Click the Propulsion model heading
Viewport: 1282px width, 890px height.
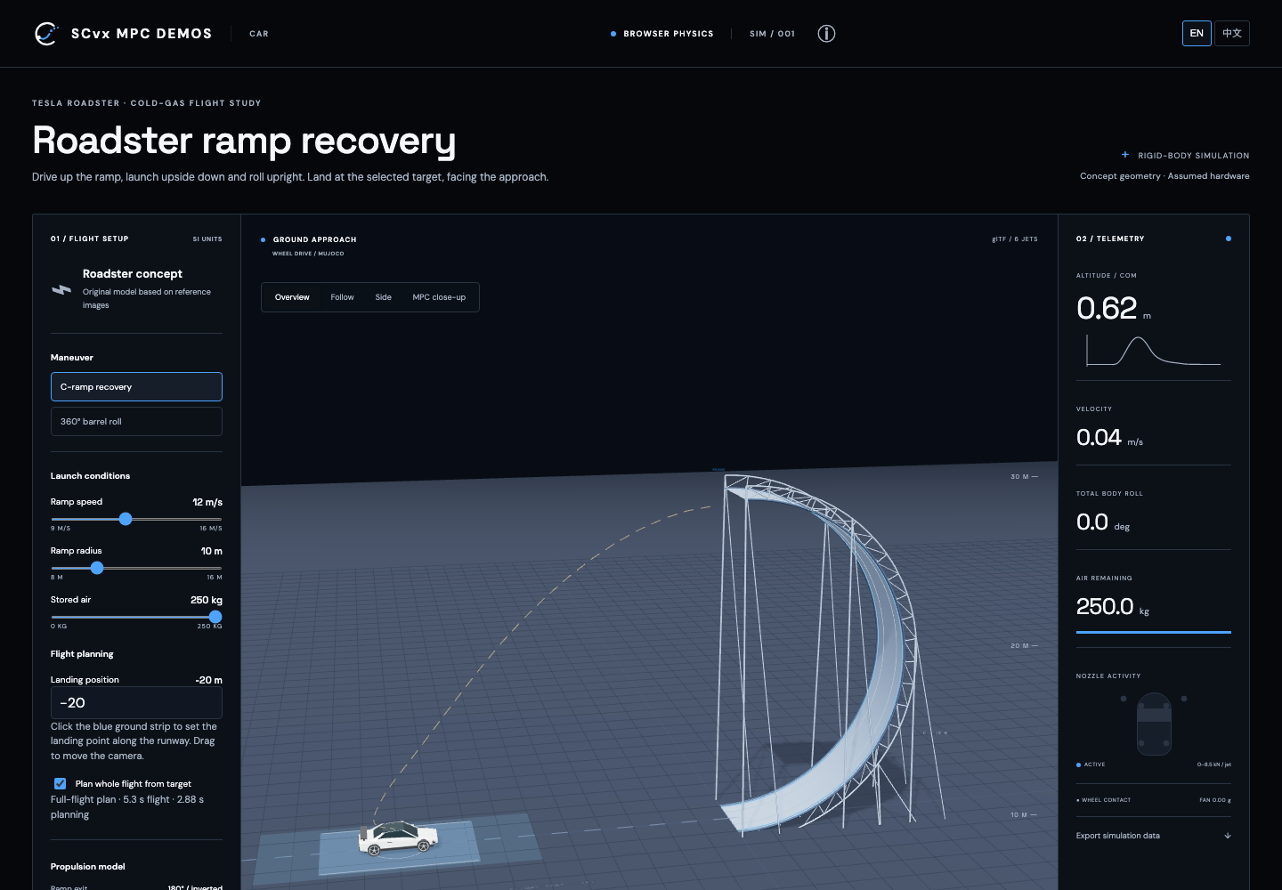pyautogui.click(x=88, y=867)
